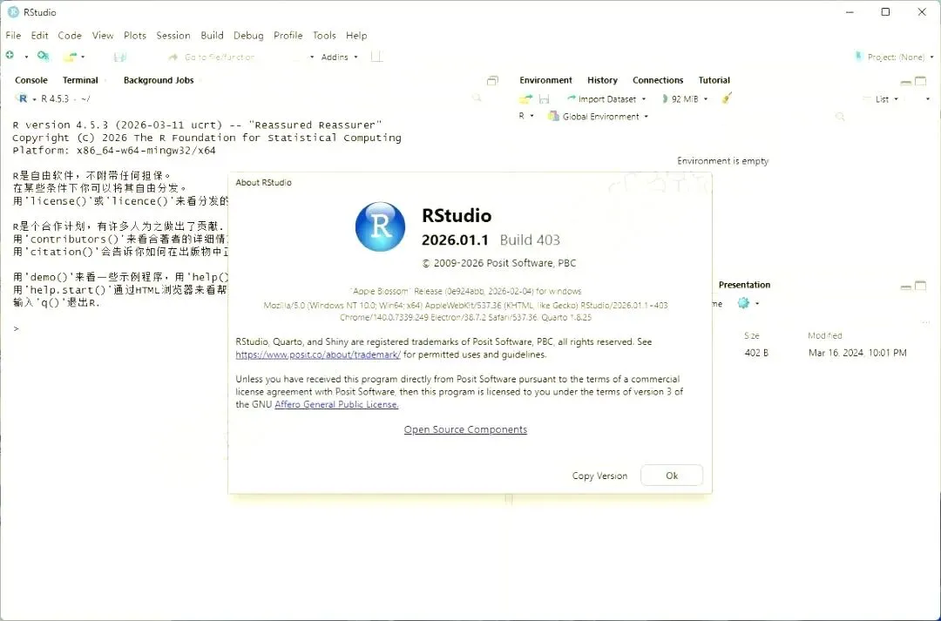Maximize the Presentation pane

921,287
